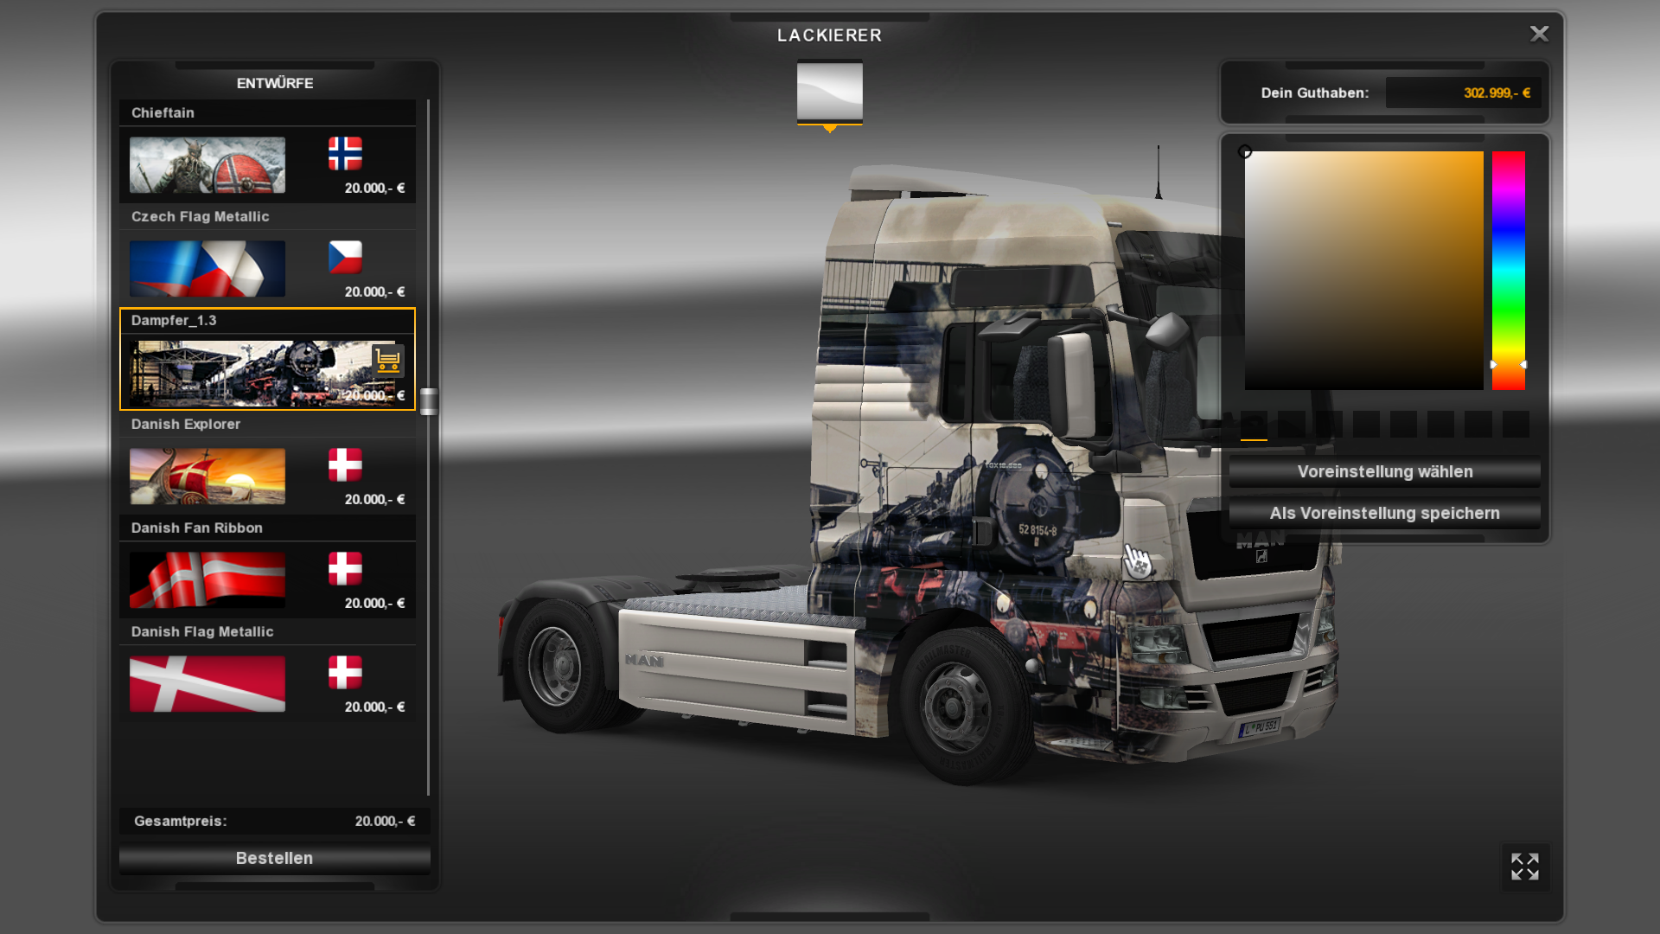This screenshot has width=1660, height=934.
Task: Click the Danish Fan Ribbon price 20.000,- €
Action: pos(374,604)
